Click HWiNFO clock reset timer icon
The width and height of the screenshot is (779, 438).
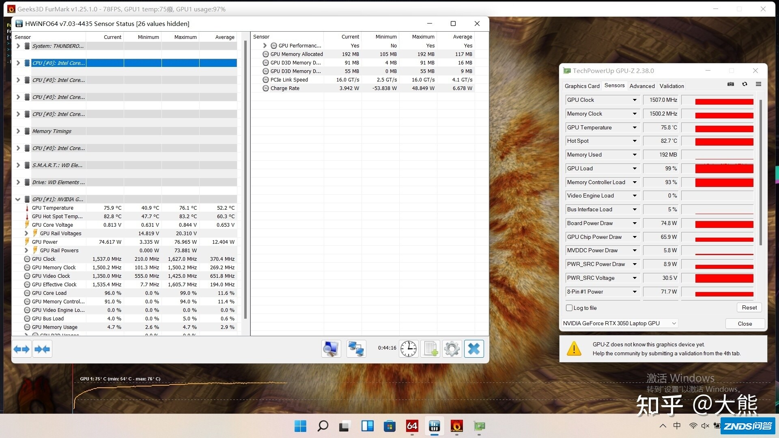409,349
